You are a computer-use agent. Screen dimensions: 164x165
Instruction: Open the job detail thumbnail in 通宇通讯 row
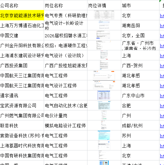tap(104, 95)
